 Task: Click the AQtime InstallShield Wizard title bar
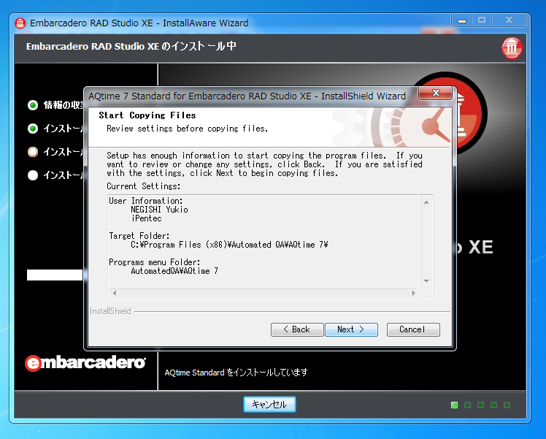point(247,96)
